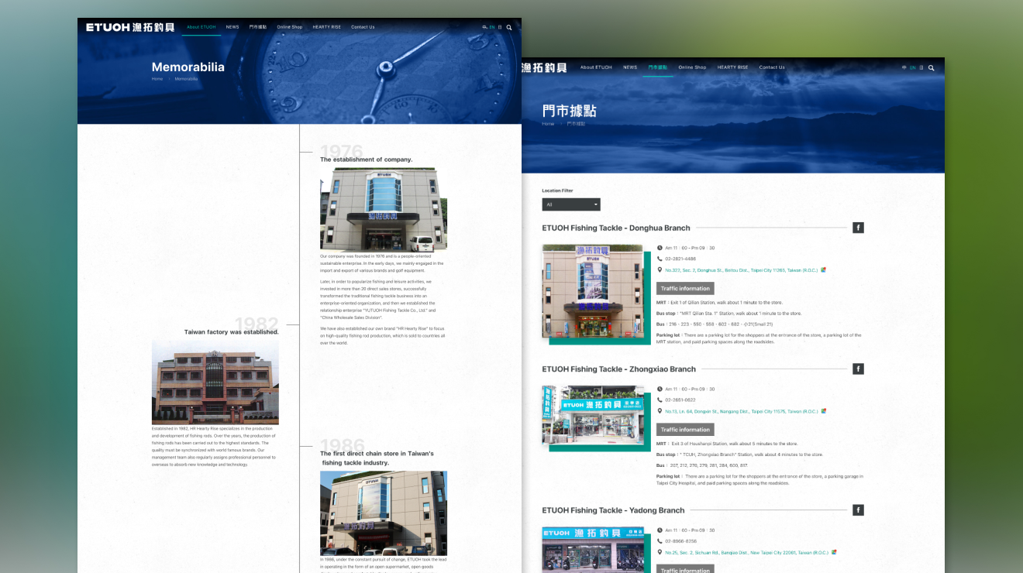
Task: Open Contact Us on store locations page
Action: 772,67
